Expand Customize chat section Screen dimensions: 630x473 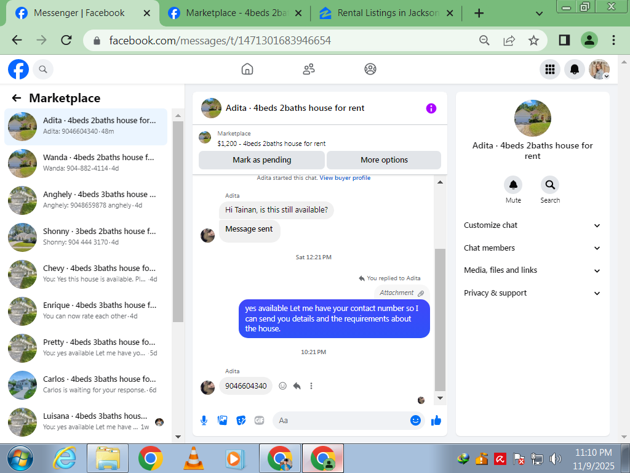[532, 225]
